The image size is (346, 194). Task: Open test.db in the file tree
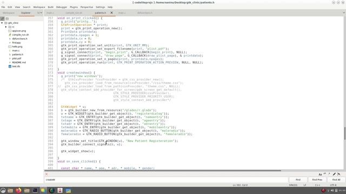(16, 66)
